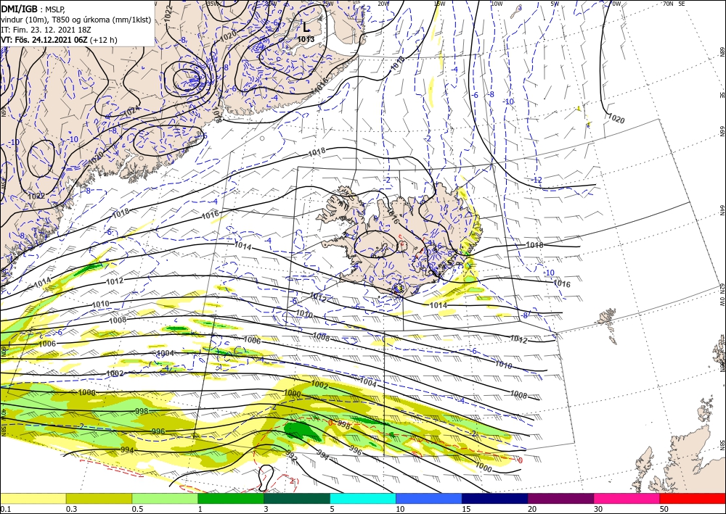Click the "25W" longitude label at top
Image resolution: width=726 pixels, height=514 pixels.
point(327,4)
